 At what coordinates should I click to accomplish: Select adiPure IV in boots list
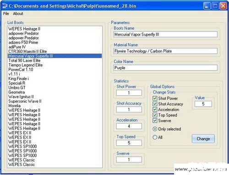pyautogui.click(x=55, y=47)
